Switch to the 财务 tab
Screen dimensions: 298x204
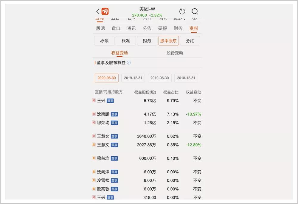point(178,28)
